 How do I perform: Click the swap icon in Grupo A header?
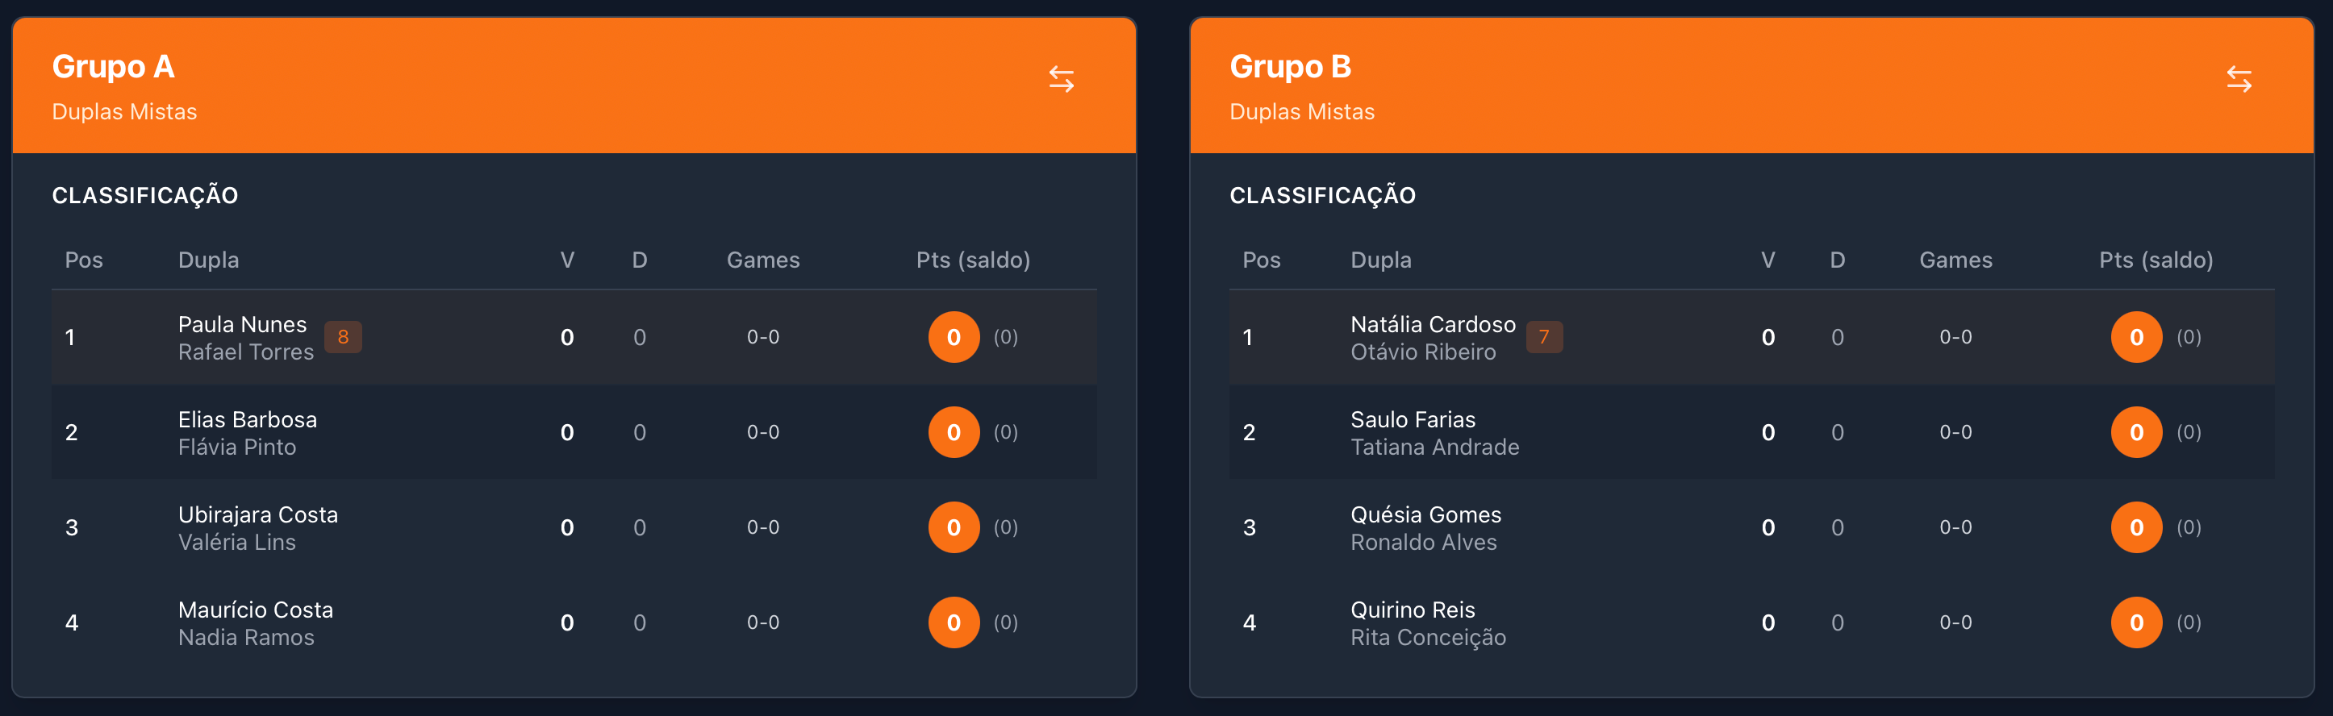(1062, 78)
